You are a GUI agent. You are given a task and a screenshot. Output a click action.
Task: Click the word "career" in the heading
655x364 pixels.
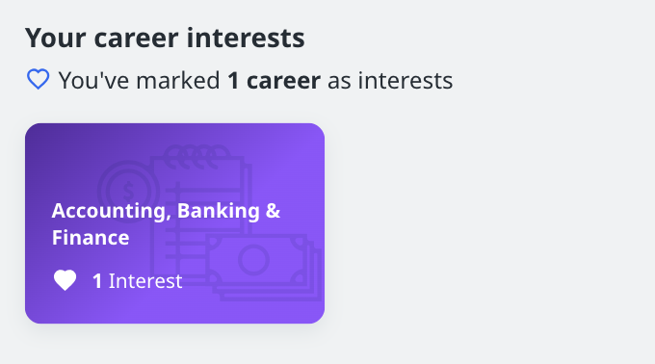point(136,39)
